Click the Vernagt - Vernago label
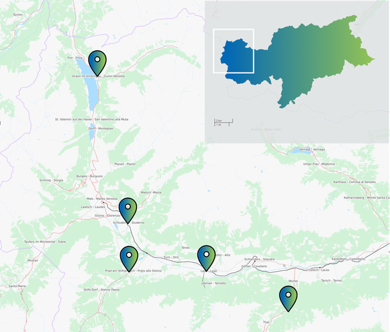390x332 pixels. pos(312,150)
